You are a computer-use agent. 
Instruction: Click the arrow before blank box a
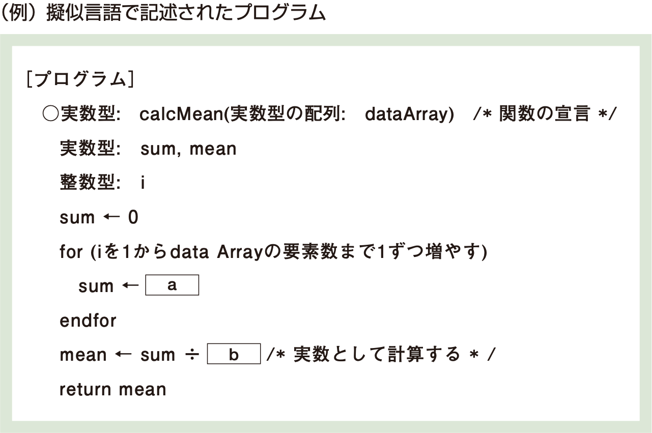click(130, 285)
